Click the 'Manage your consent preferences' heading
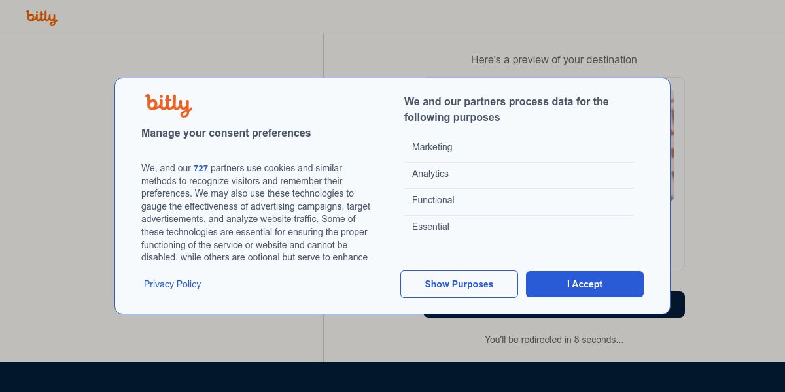The image size is (785, 392). tap(226, 133)
